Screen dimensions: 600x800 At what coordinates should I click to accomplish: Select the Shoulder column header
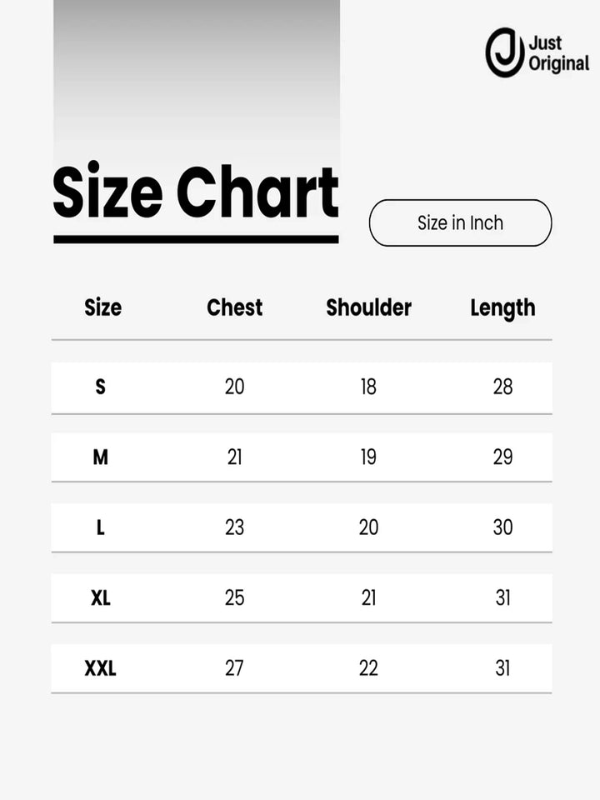tap(369, 307)
